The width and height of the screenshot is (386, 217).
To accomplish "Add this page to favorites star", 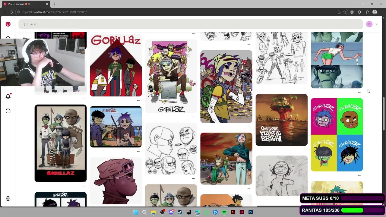I will pos(345,12).
